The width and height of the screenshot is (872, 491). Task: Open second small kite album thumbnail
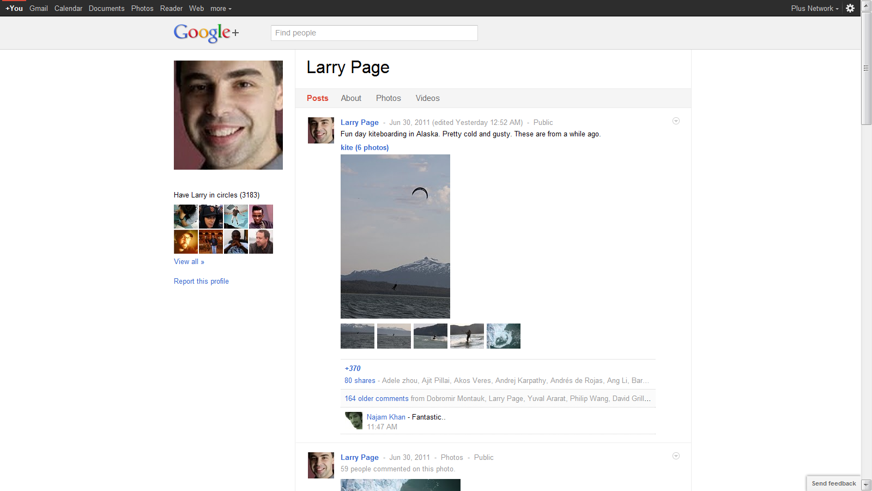[394, 336]
